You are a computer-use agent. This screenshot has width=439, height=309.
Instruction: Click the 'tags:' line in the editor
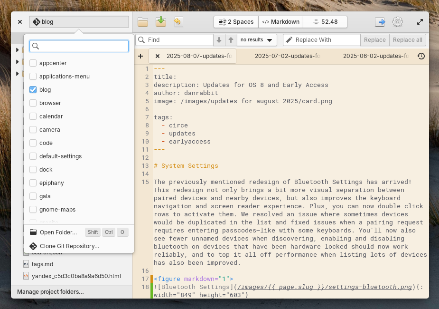coord(163,117)
